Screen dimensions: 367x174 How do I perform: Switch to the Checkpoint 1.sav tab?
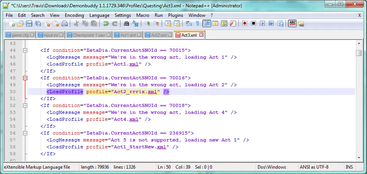[89, 35]
